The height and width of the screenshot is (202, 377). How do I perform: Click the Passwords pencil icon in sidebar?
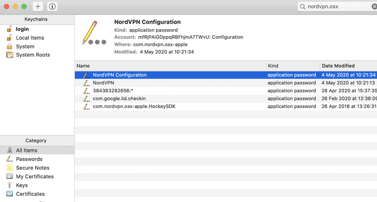coord(9,159)
